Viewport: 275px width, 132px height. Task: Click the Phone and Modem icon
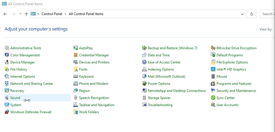[76, 84]
